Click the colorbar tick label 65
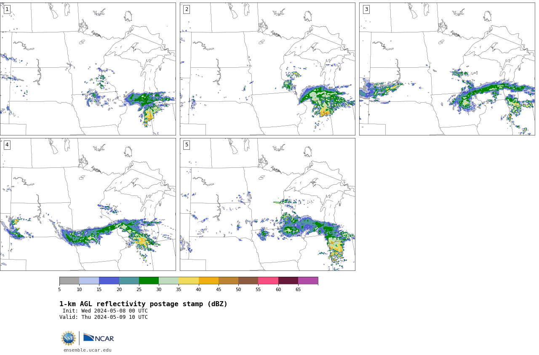Screen dimensions: 539x355 (x=298, y=289)
